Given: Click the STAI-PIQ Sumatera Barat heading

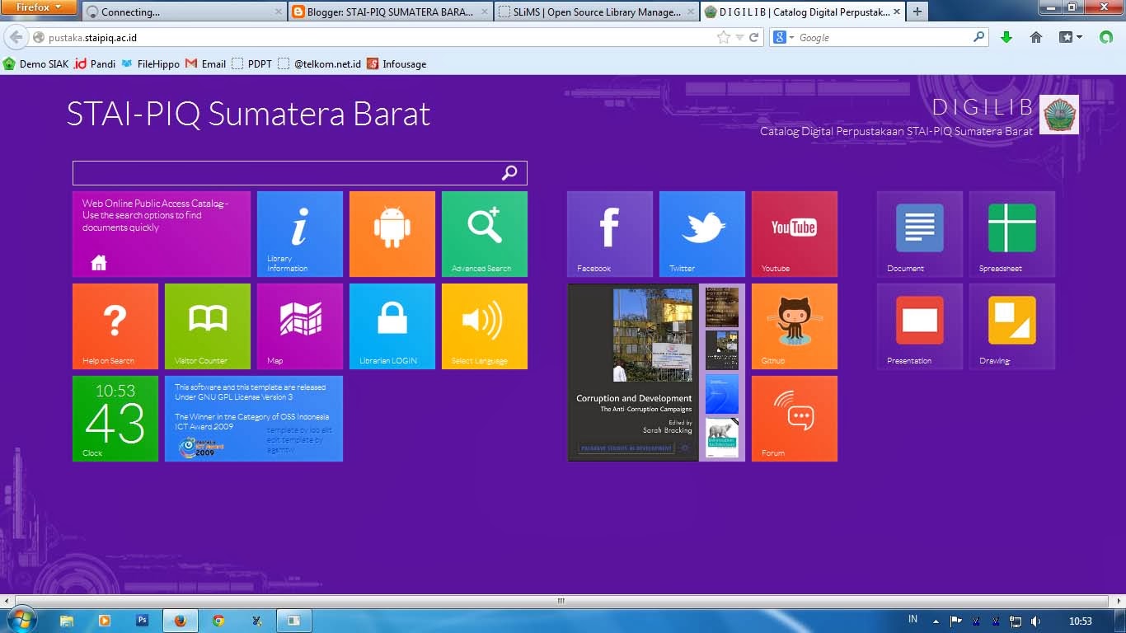Looking at the screenshot, I should pos(248,114).
